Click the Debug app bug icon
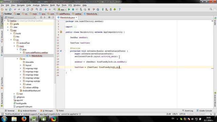This screenshot has width=217, height=122. [x=73, y=9]
